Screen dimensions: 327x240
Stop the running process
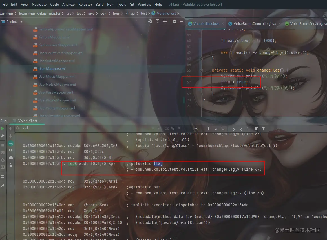click(3, 145)
